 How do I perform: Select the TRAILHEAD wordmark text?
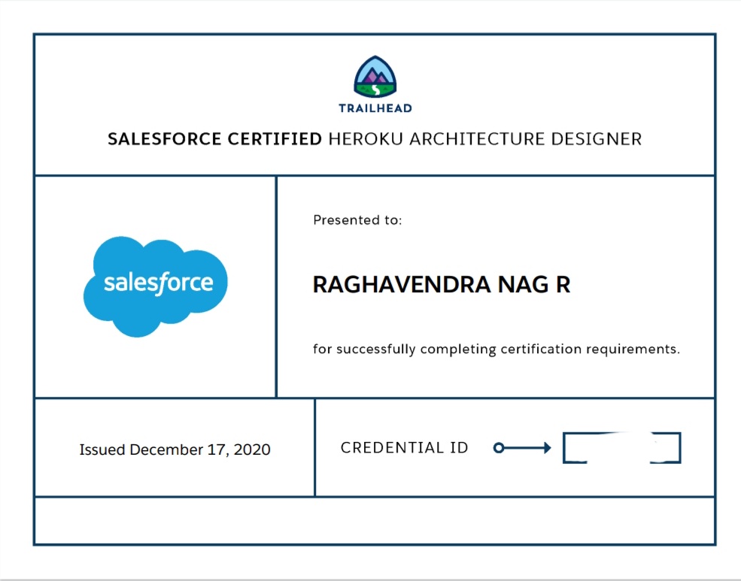375,108
